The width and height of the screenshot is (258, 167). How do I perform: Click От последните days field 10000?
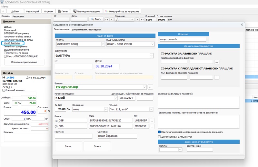point(162,20)
